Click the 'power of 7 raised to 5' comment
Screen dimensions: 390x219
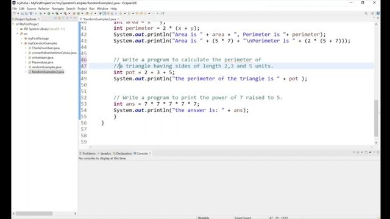(198, 97)
